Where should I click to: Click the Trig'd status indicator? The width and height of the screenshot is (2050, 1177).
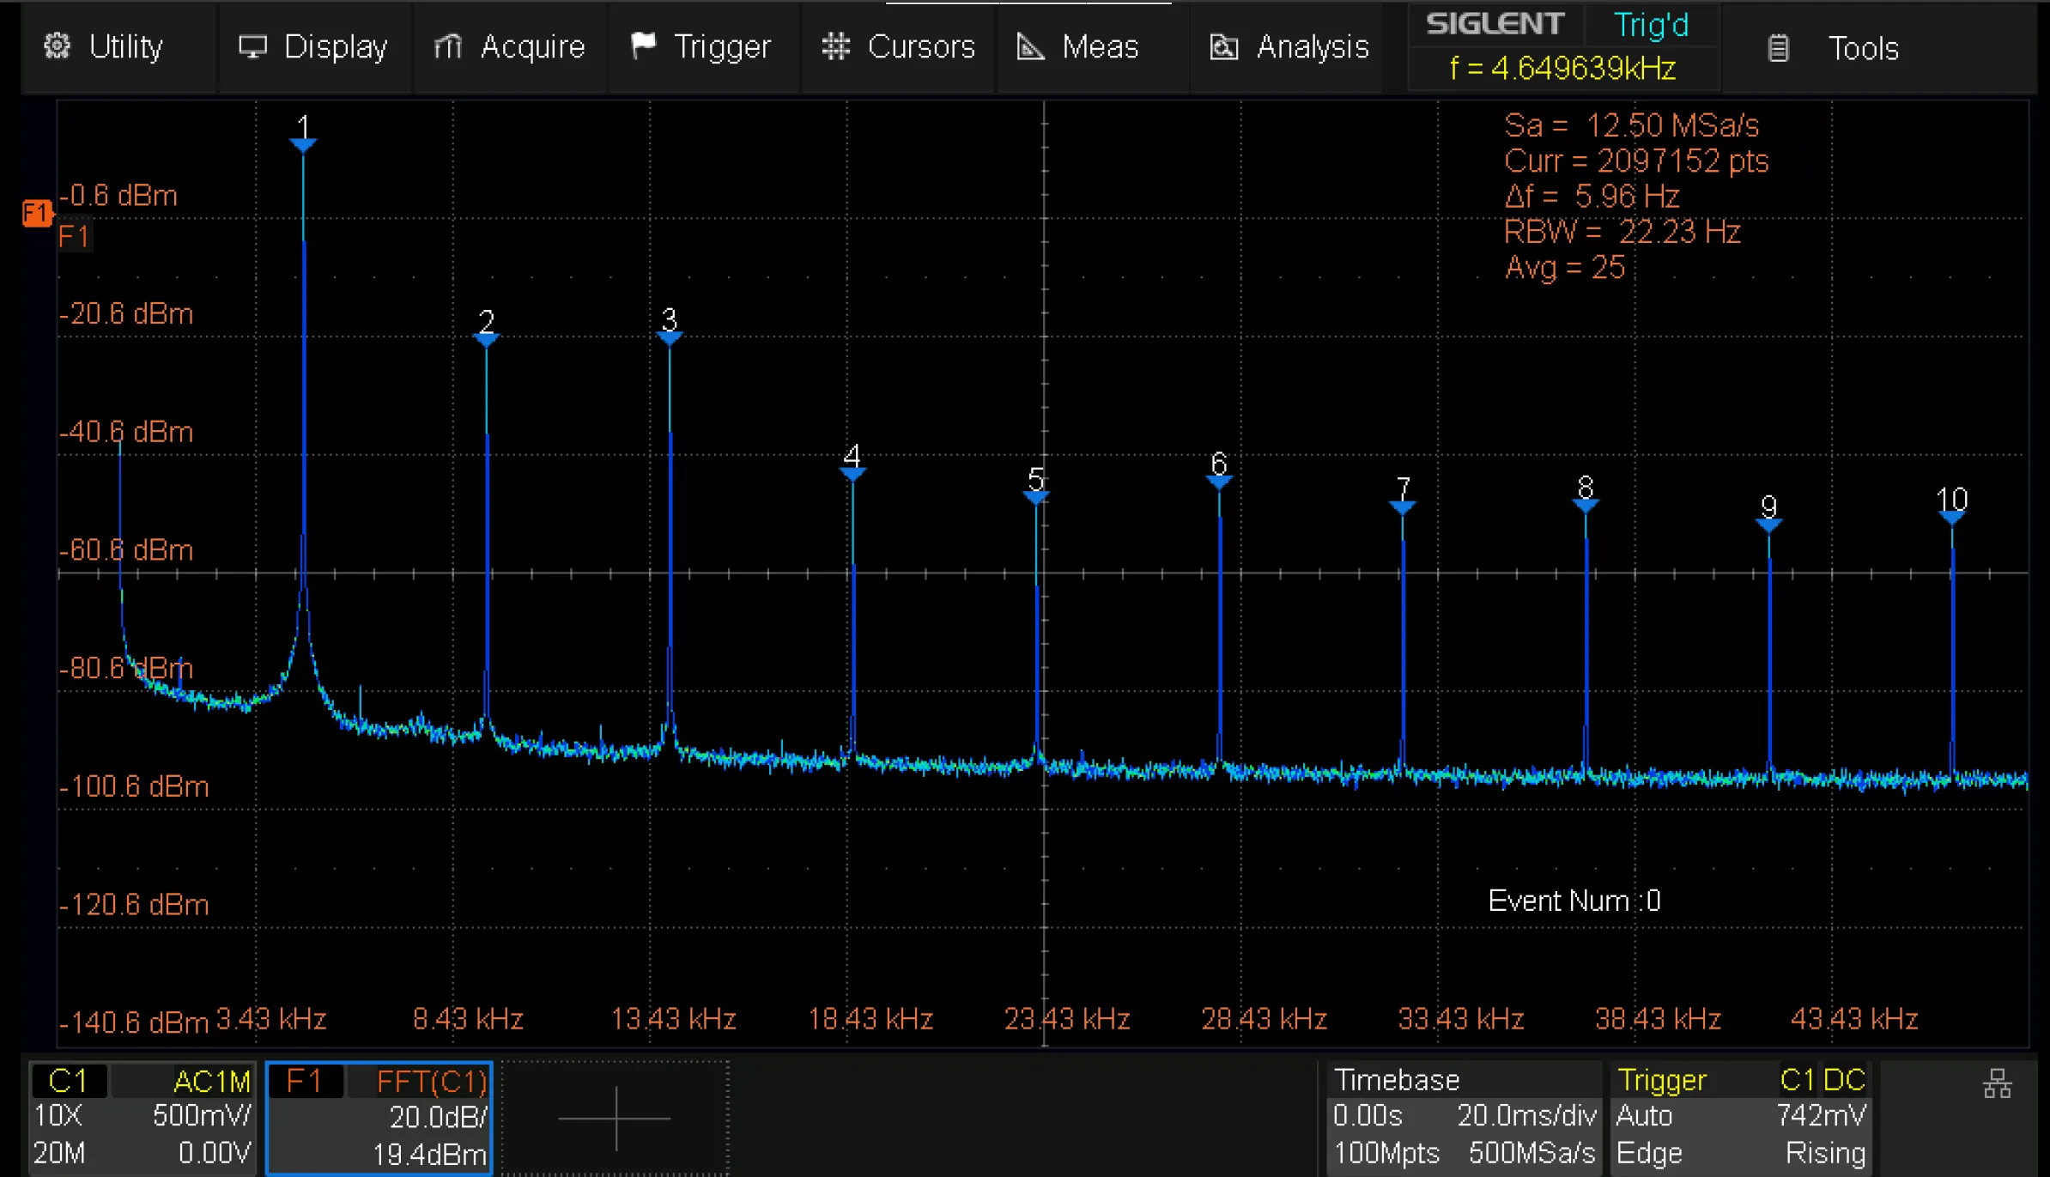coord(1651,23)
